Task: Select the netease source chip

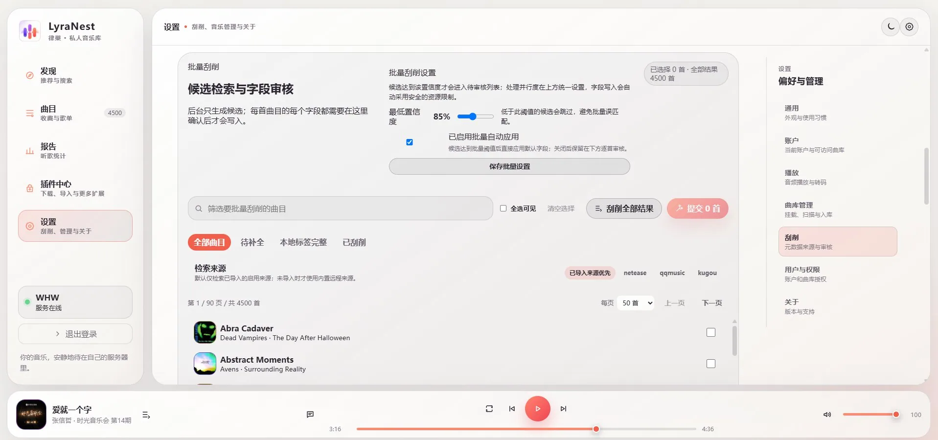Action: [x=635, y=273]
